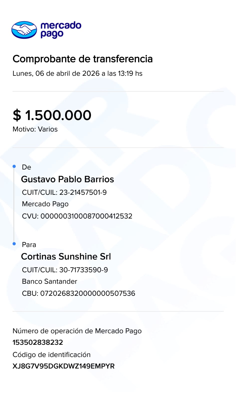The image size is (236, 393).
Task: Click the blue dot beside Para
Action: pyautogui.click(x=14, y=244)
